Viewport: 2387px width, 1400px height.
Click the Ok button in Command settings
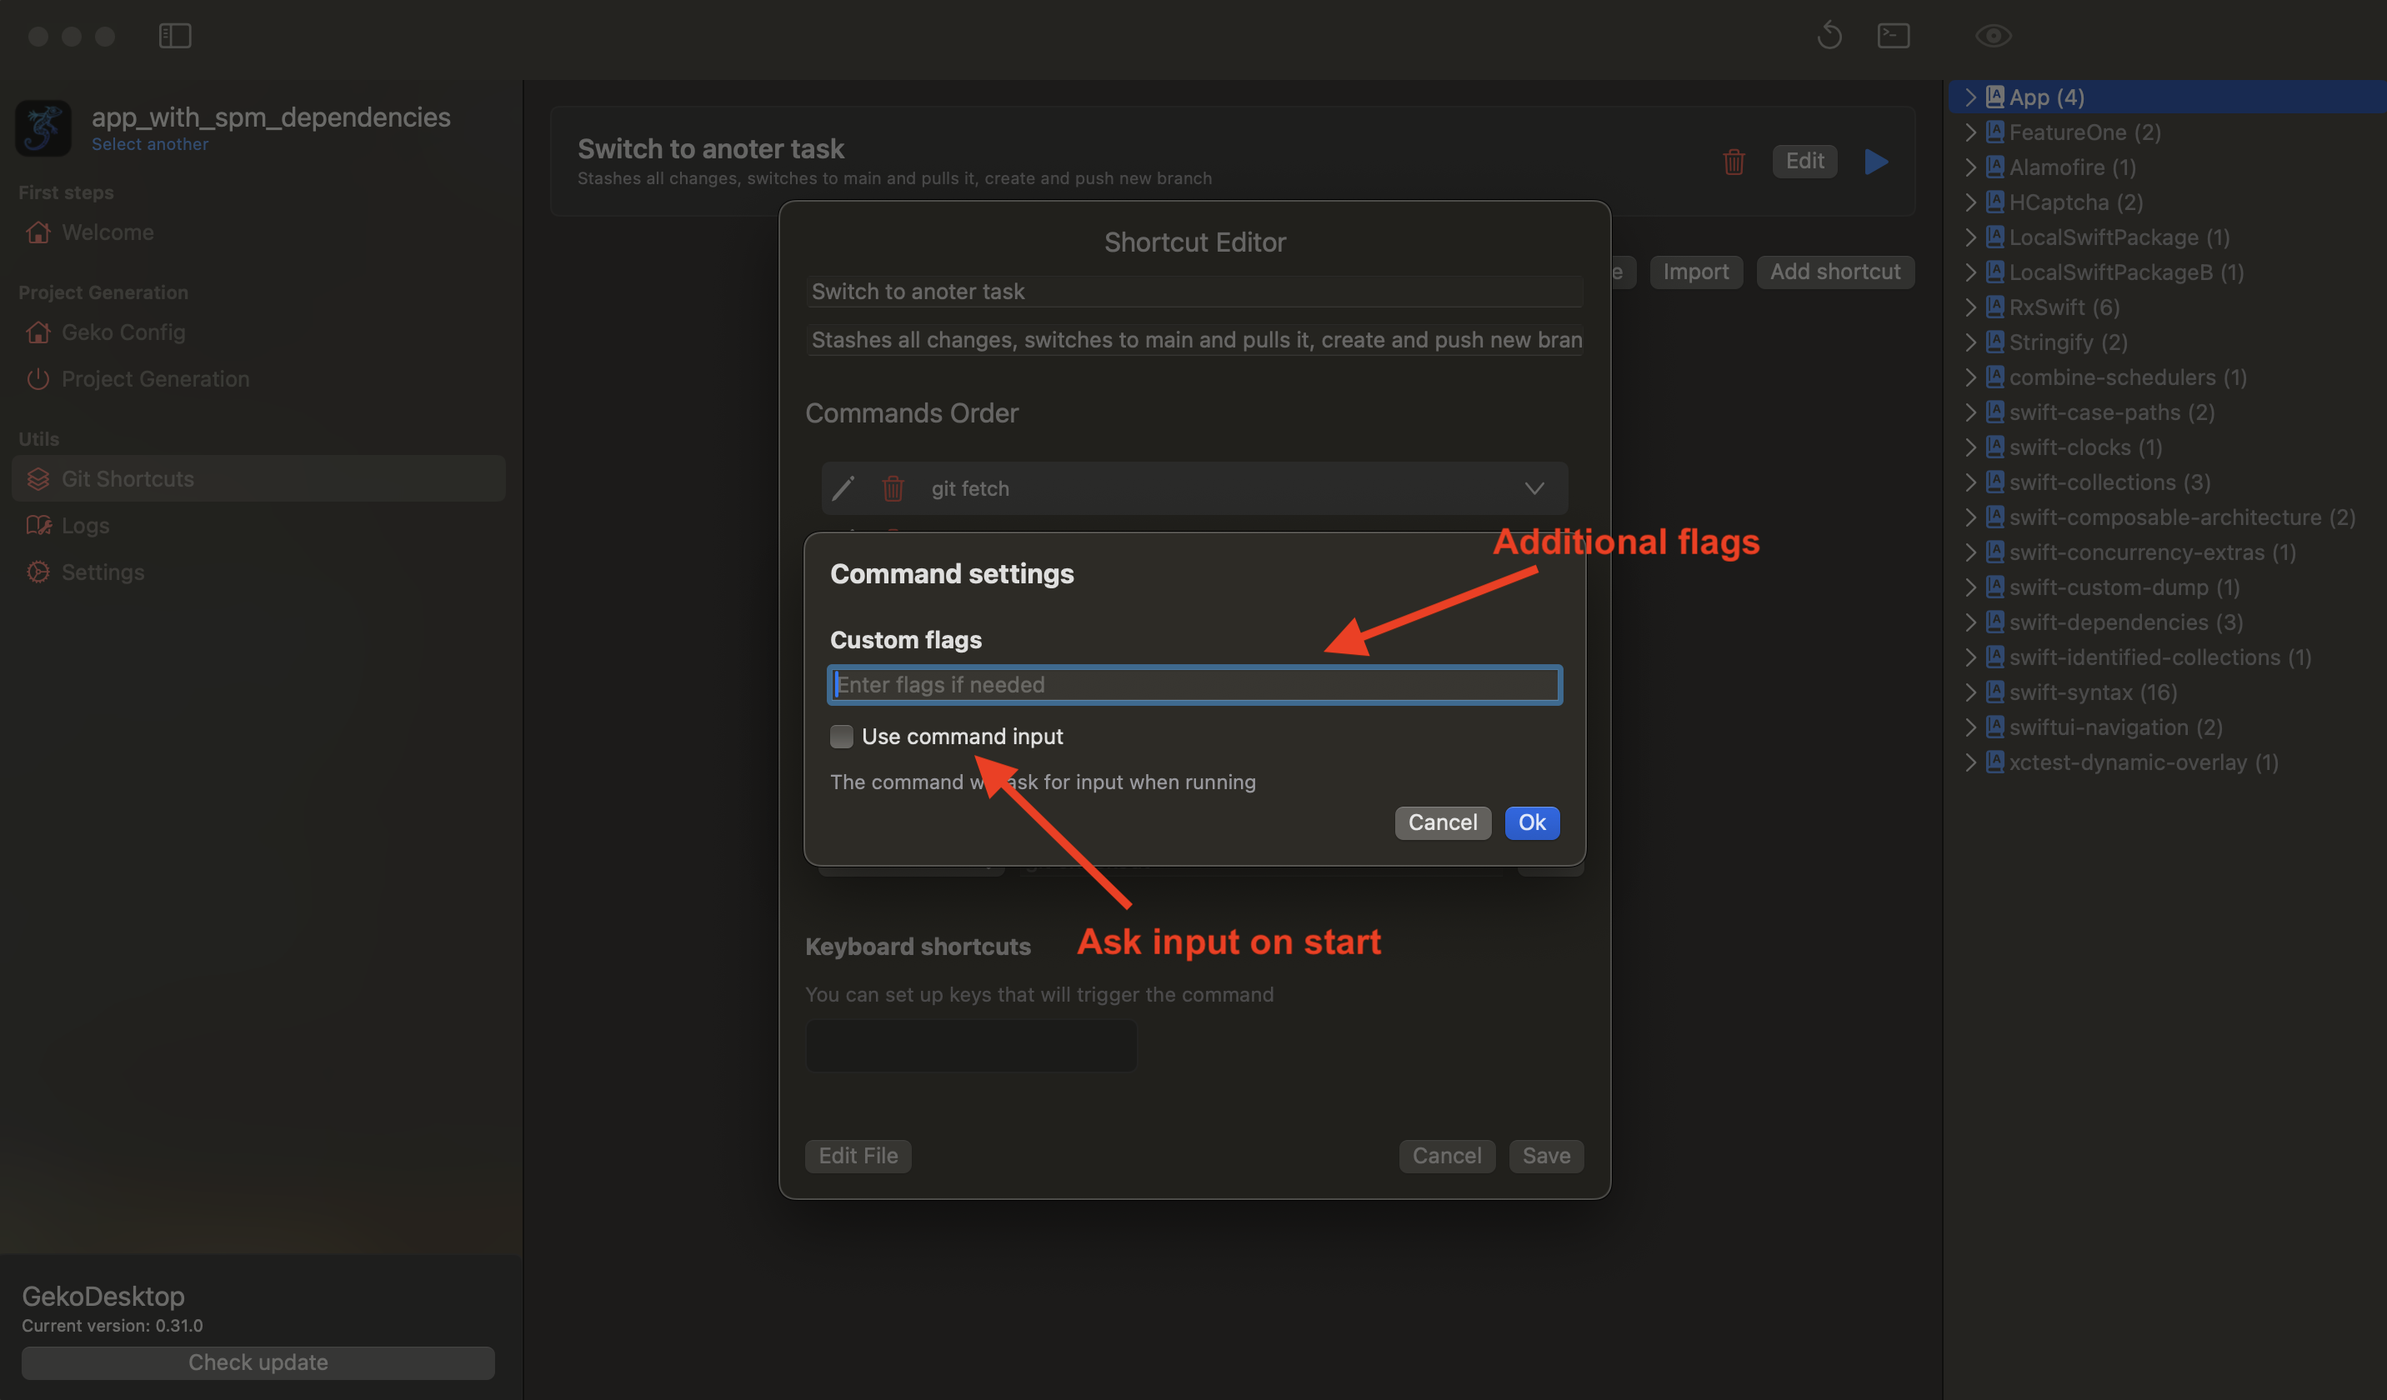pyautogui.click(x=1531, y=822)
